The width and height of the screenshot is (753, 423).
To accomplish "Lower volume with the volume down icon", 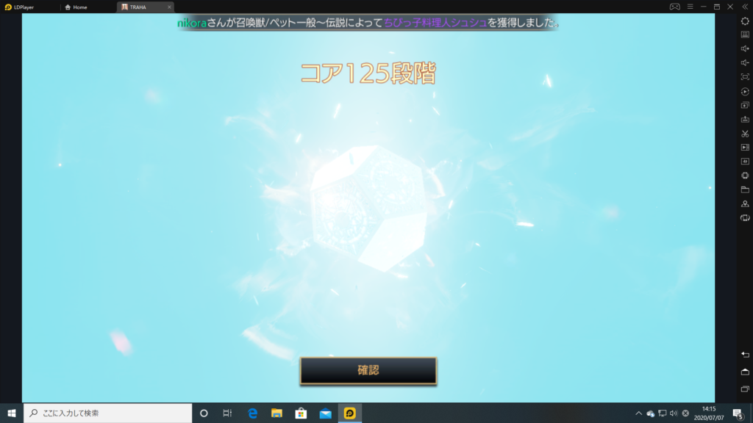I will tap(745, 62).
